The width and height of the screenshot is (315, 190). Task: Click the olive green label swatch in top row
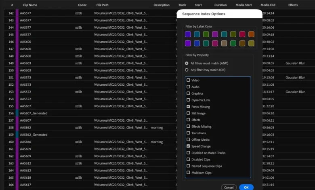(233, 34)
